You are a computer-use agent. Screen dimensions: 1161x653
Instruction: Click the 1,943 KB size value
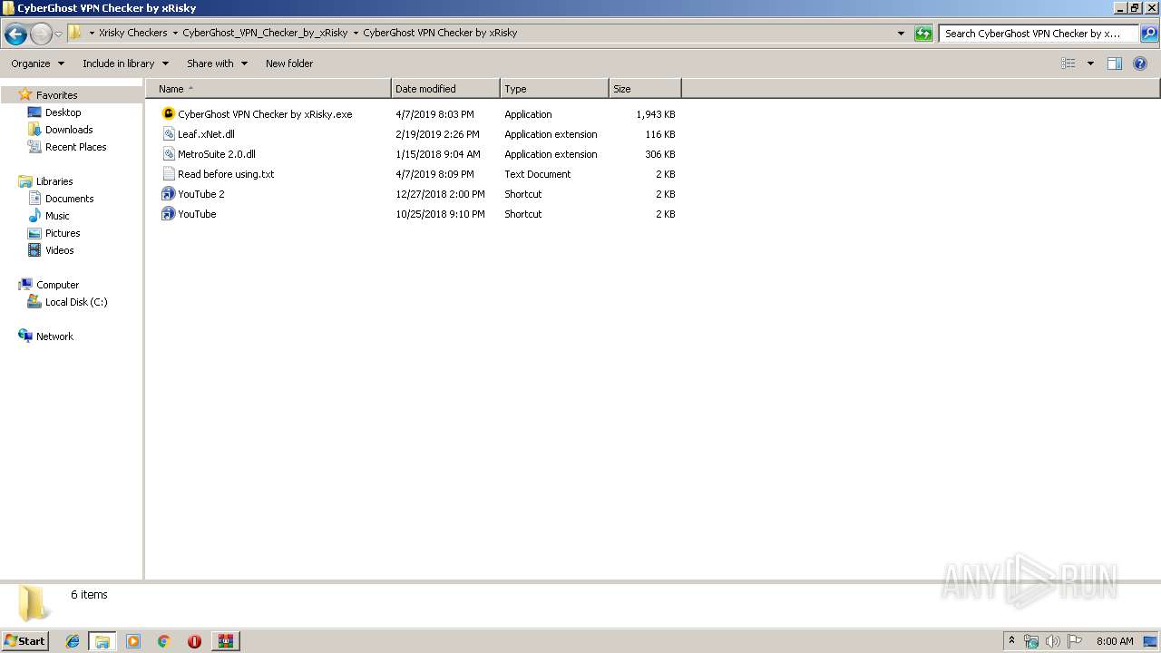[656, 114]
